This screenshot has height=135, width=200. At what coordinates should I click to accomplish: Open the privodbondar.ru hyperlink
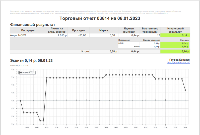[178, 62]
